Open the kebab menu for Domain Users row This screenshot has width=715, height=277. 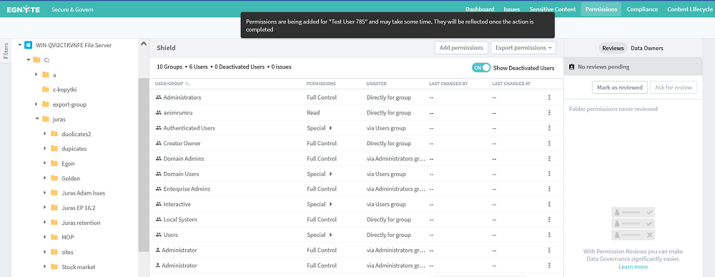tap(549, 174)
